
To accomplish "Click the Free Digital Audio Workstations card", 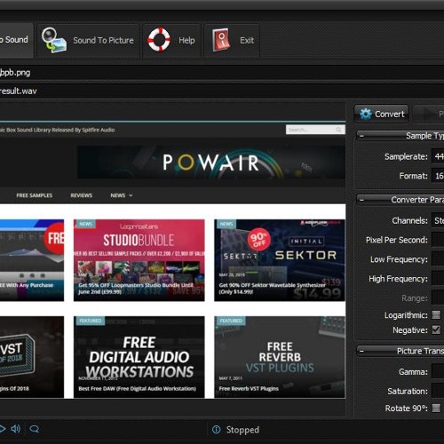I will pyautogui.click(x=139, y=357).
